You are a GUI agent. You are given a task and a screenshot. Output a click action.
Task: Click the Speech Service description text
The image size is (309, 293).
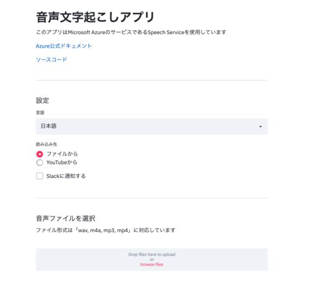tap(131, 32)
